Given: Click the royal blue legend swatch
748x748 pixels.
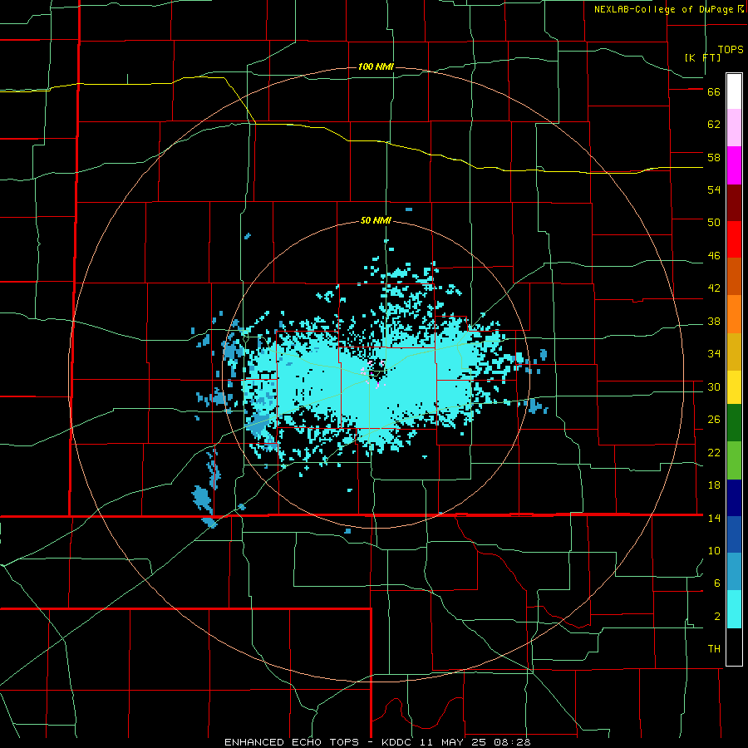Looking at the screenshot, I should 734,534.
